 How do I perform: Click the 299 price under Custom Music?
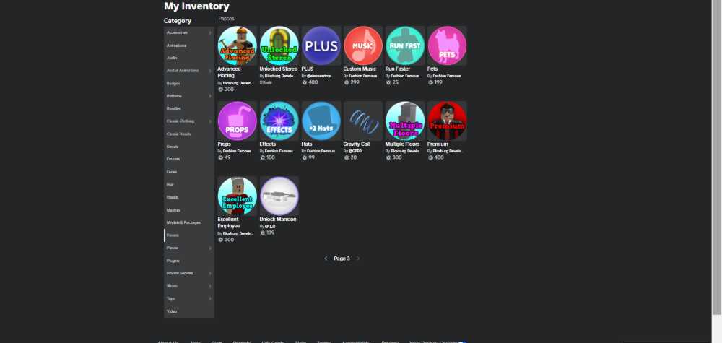pos(355,82)
